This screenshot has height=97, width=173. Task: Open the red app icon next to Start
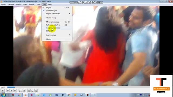pyautogui.click(x=13, y=95)
